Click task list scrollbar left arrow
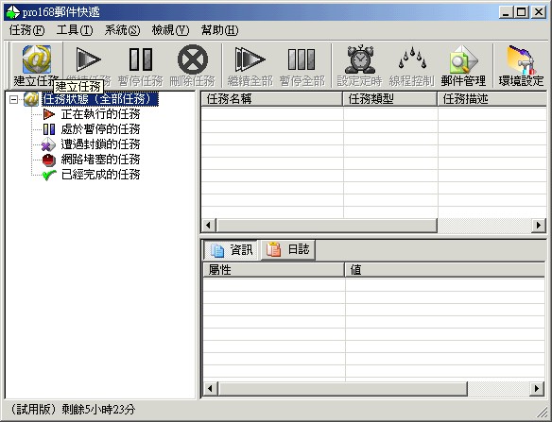 [x=208, y=225]
